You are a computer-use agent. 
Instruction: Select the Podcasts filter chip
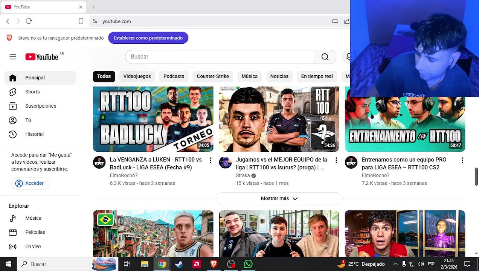[174, 76]
